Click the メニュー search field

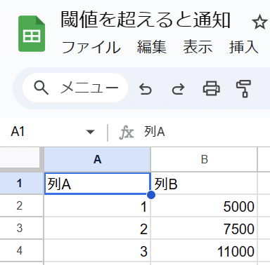(75, 88)
